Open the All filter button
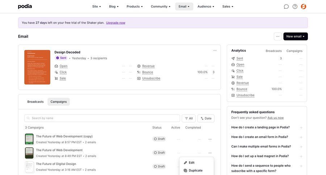 (x=189, y=118)
